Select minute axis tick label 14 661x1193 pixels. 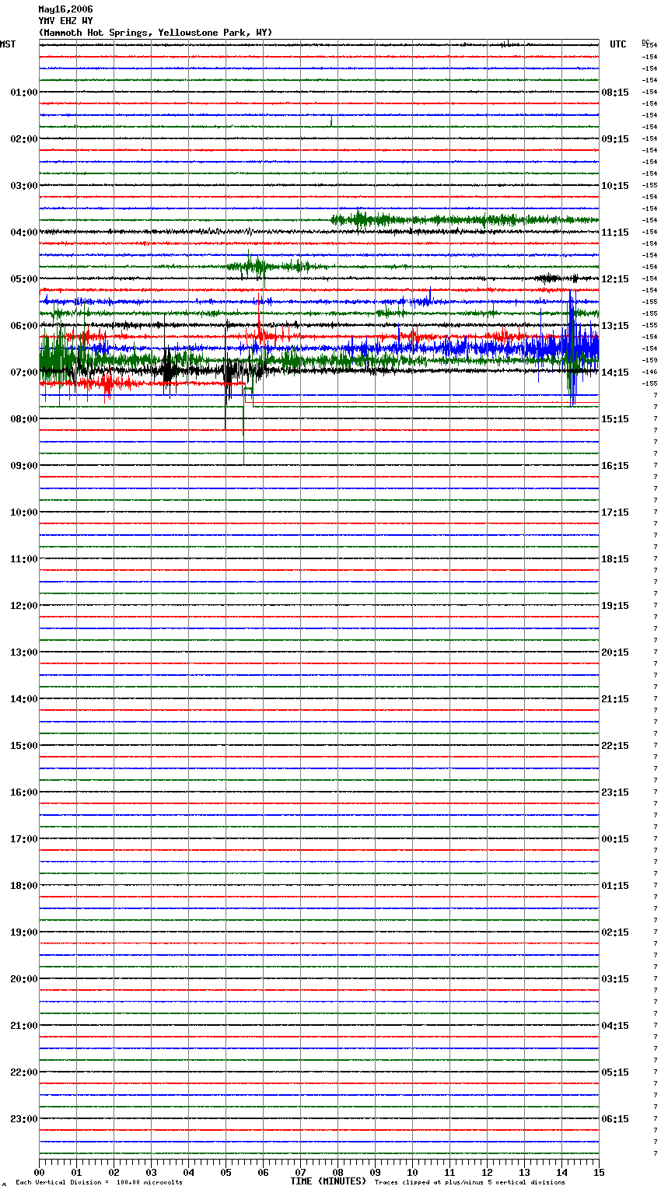pos(561,1172)
